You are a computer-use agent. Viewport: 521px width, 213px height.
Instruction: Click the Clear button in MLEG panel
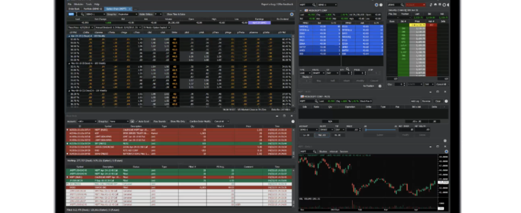pyautogui.click(x=437, y=101)
